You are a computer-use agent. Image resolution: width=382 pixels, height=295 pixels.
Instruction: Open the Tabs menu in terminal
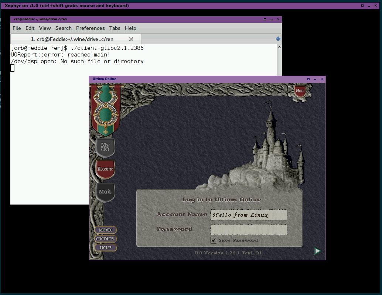[x=115, y=28]
